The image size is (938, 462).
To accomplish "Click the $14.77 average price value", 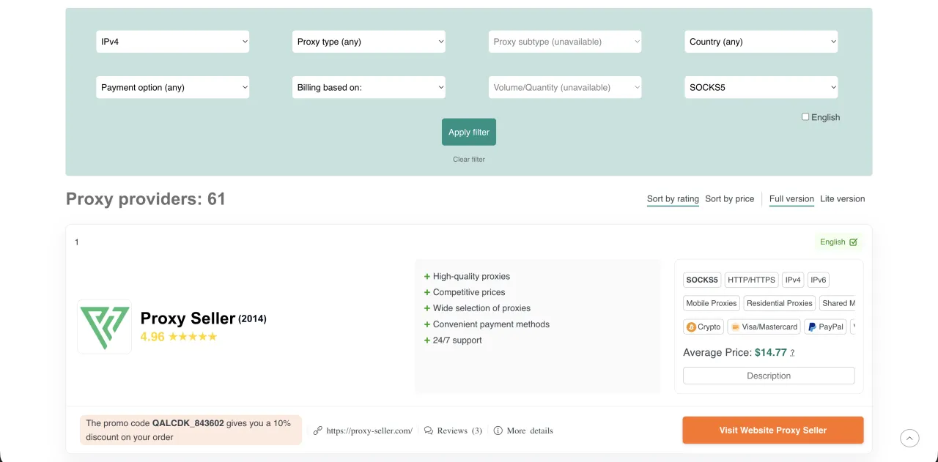I will pos(771,352).
